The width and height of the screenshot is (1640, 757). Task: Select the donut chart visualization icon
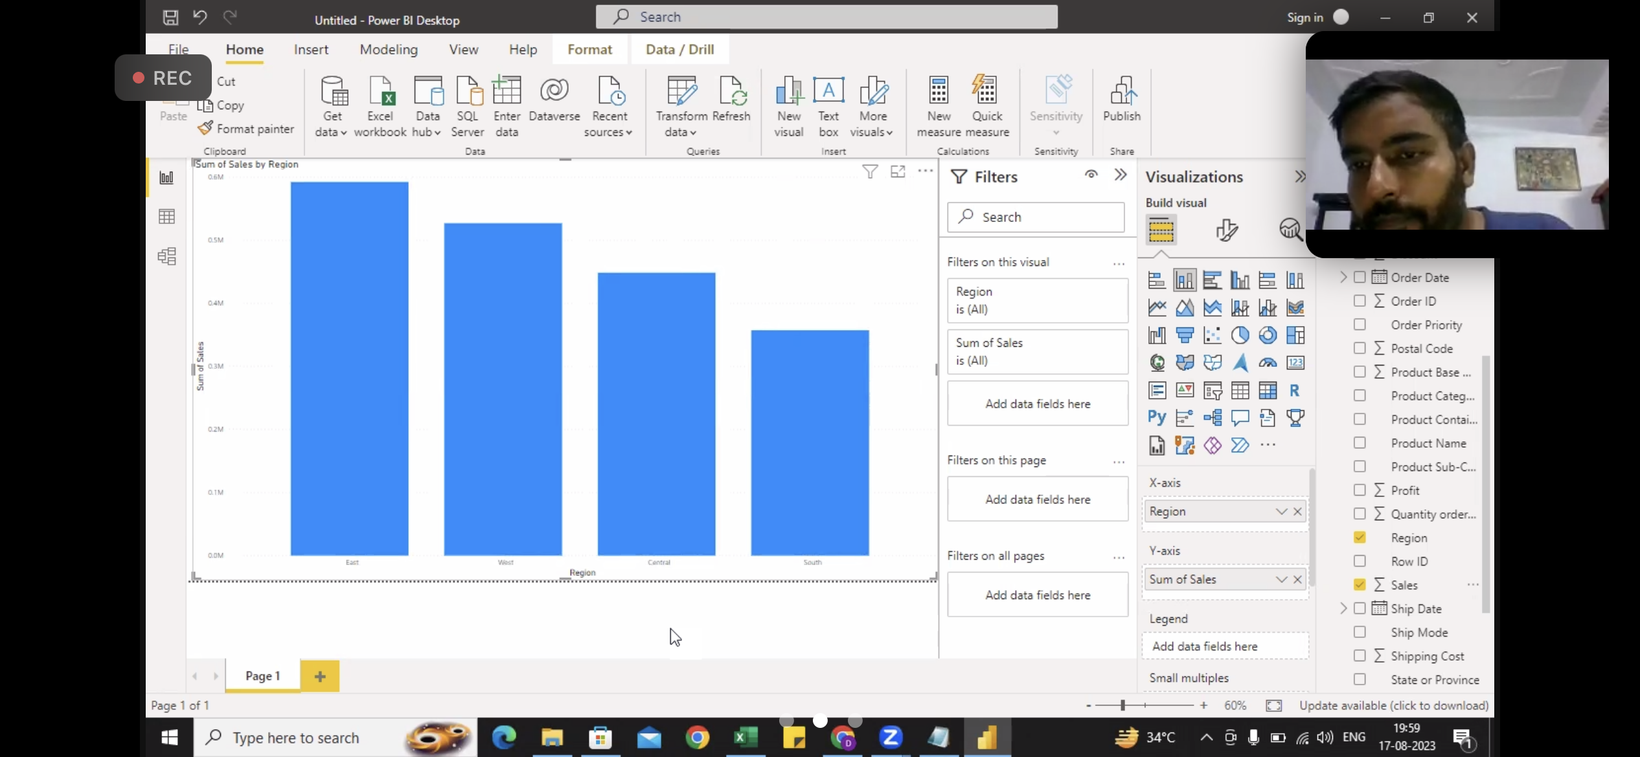[1268, 335]
